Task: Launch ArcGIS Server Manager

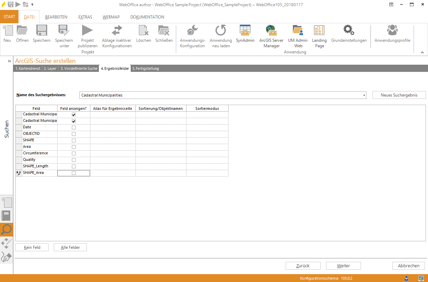Action: (x=271, y=31)
